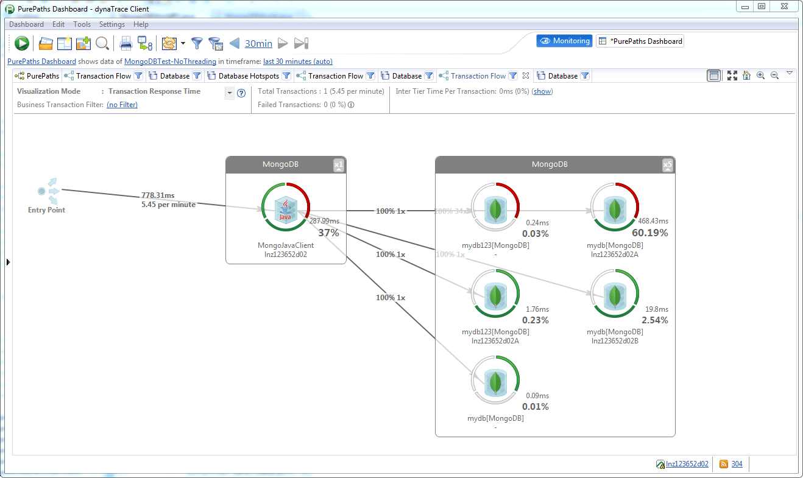
Task: Collapse the MongoDB group marked x1
Action: point(339,165)
